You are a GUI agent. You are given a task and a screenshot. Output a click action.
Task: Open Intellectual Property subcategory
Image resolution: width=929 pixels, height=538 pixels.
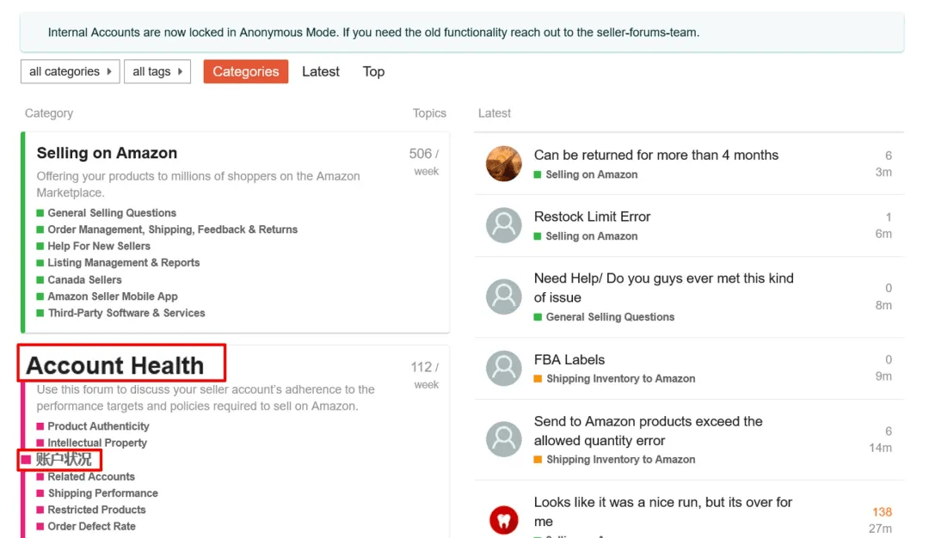point(97,443)
